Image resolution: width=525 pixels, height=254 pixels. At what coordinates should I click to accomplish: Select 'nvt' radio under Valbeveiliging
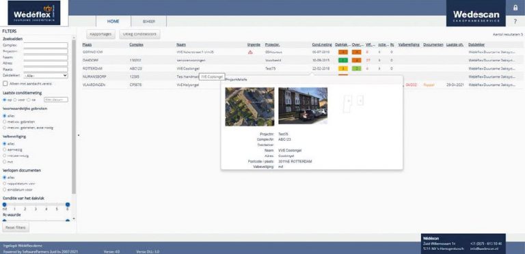(x=4, y=162)
